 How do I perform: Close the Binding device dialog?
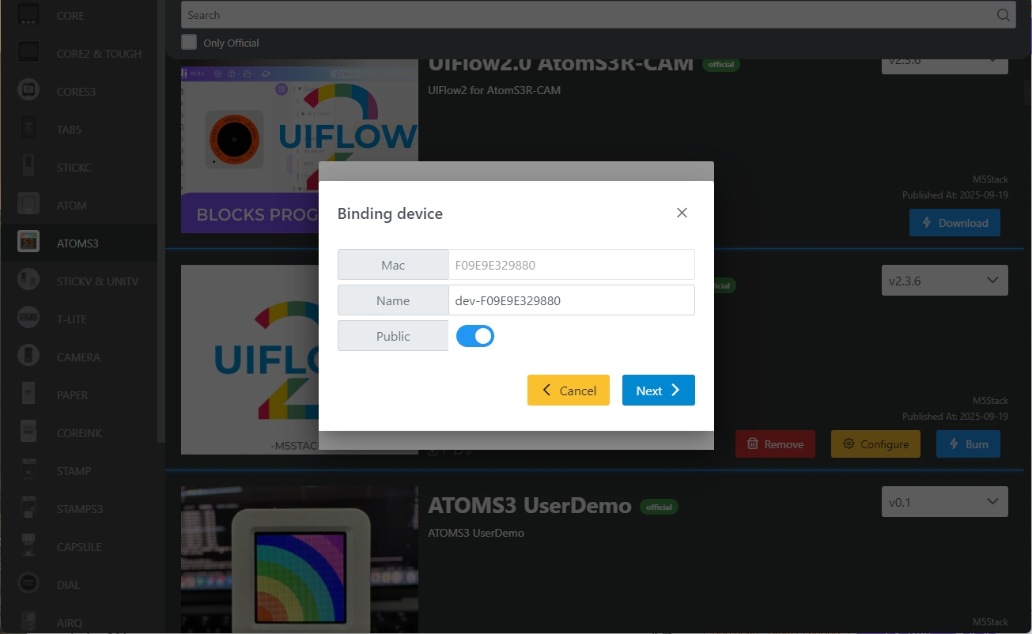682,213
